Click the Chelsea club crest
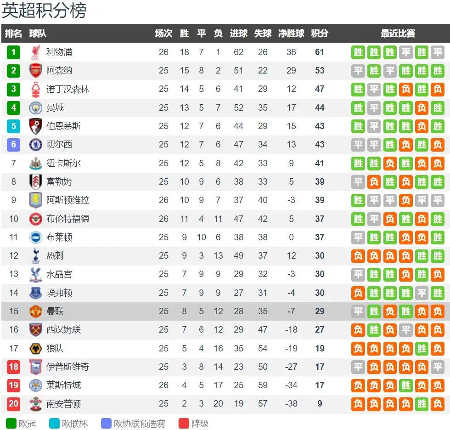The image size is (450, 430). pos(36,145)
